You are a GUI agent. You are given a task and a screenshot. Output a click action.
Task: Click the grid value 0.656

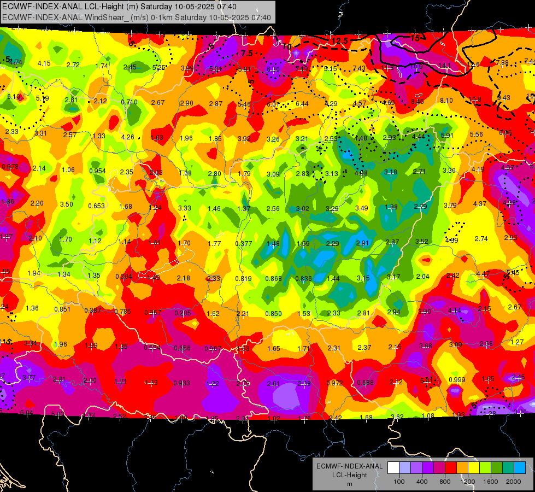[182, 348]
